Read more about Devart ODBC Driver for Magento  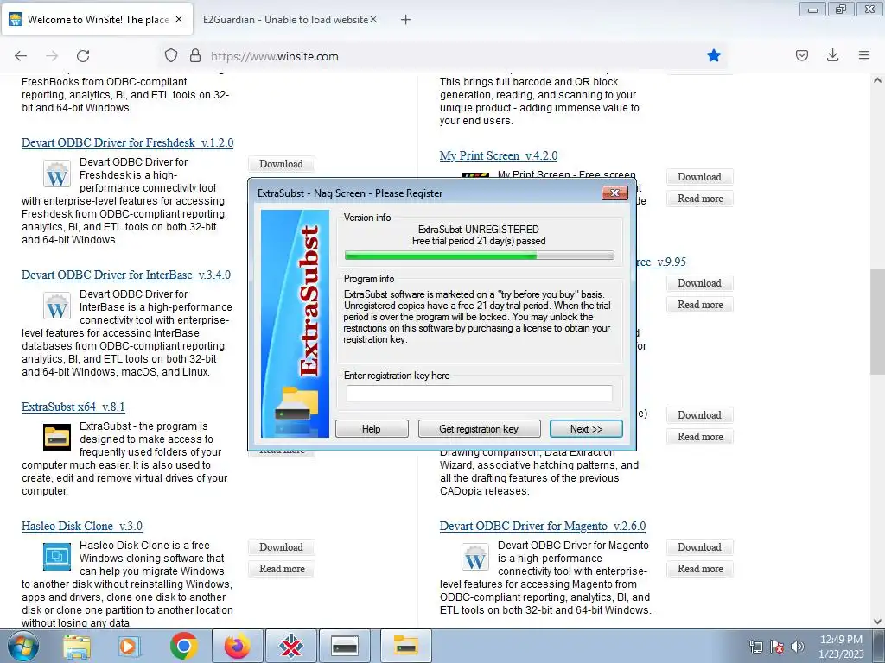click(700, 569)
